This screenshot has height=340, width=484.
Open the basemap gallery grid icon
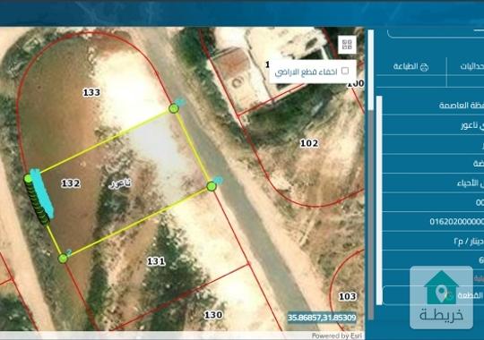pyautogui.click(x=347, y=45)
